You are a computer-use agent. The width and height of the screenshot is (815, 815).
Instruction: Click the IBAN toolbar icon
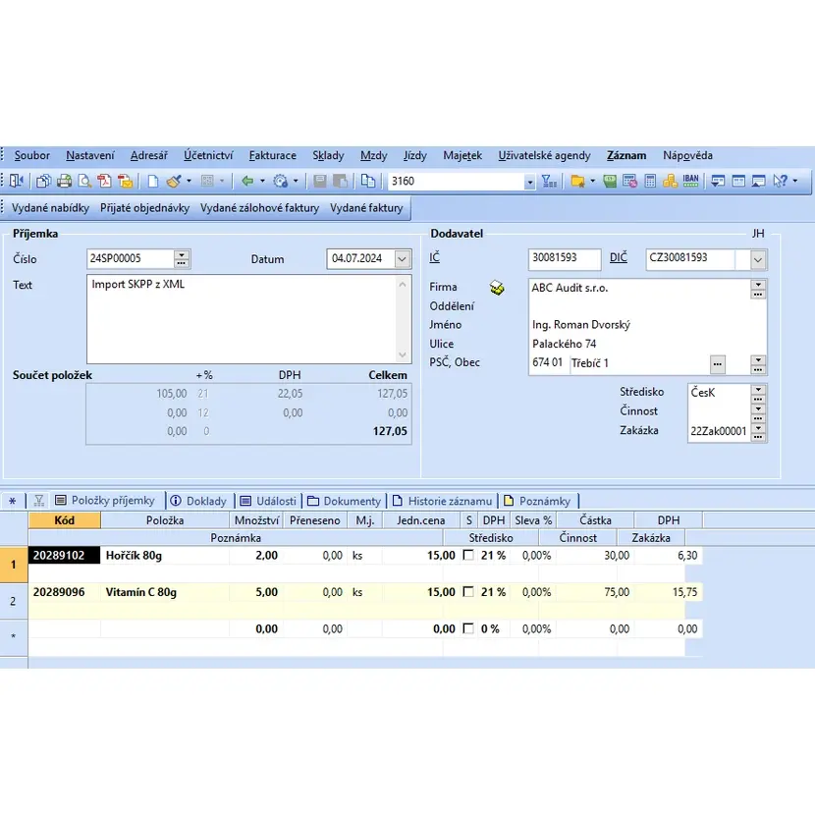pyautogui.click(x=690, y=181)
